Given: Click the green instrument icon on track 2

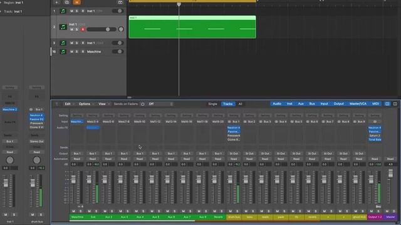Looking at the screenshot, I should click(x=63, y=27).
